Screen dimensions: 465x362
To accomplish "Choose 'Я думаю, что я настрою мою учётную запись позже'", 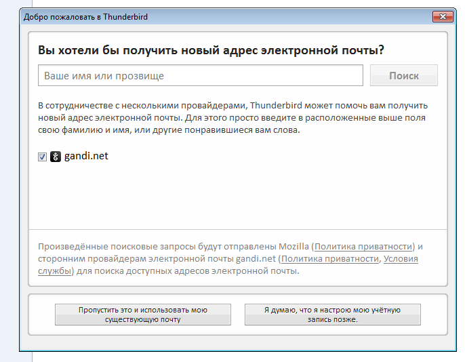I will (332, 315).
